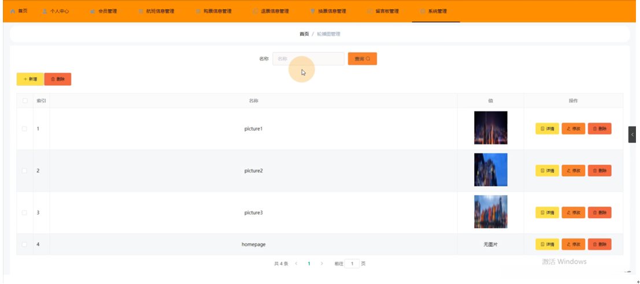
Task: Click the 索引 column header
Action: coord(41,100)
